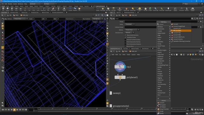This screenshot has width=204, height=115.
Task: Expand the VDB category in Tab Menu
Action: (164, 88)
